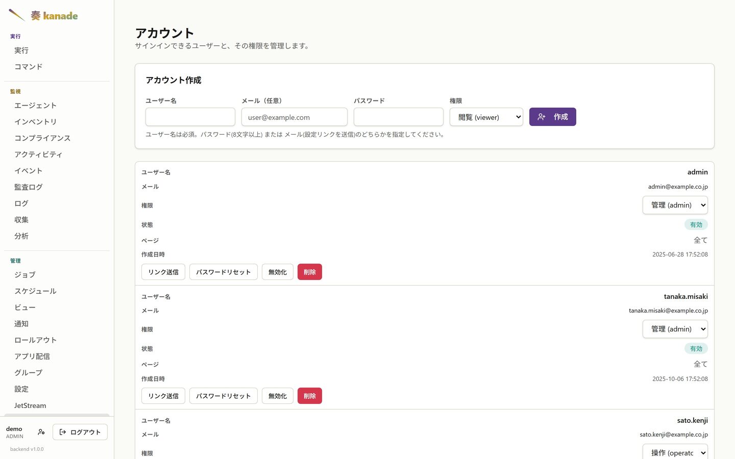Open the 権限 dropdown in アカウント作成 form

[486, 117]
